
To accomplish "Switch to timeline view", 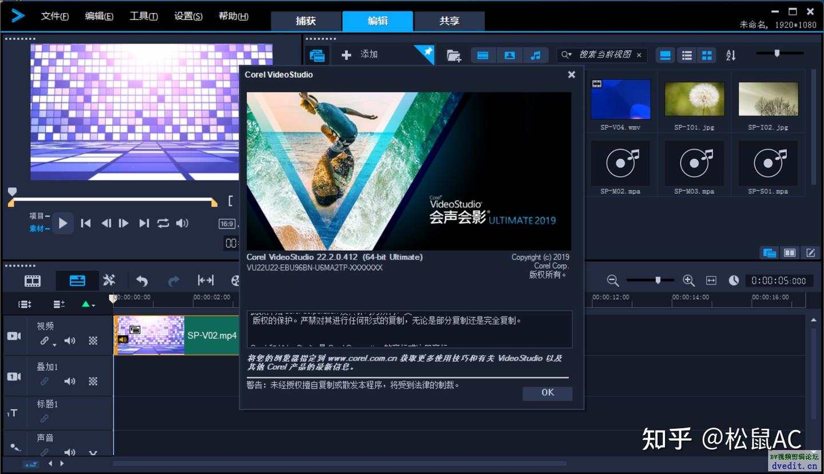I will coord(77,281).
